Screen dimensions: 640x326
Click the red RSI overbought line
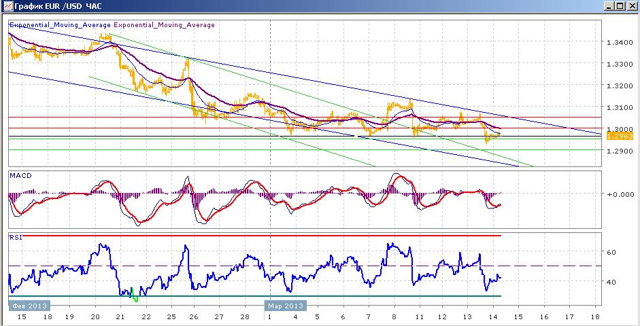click(254, 236)
